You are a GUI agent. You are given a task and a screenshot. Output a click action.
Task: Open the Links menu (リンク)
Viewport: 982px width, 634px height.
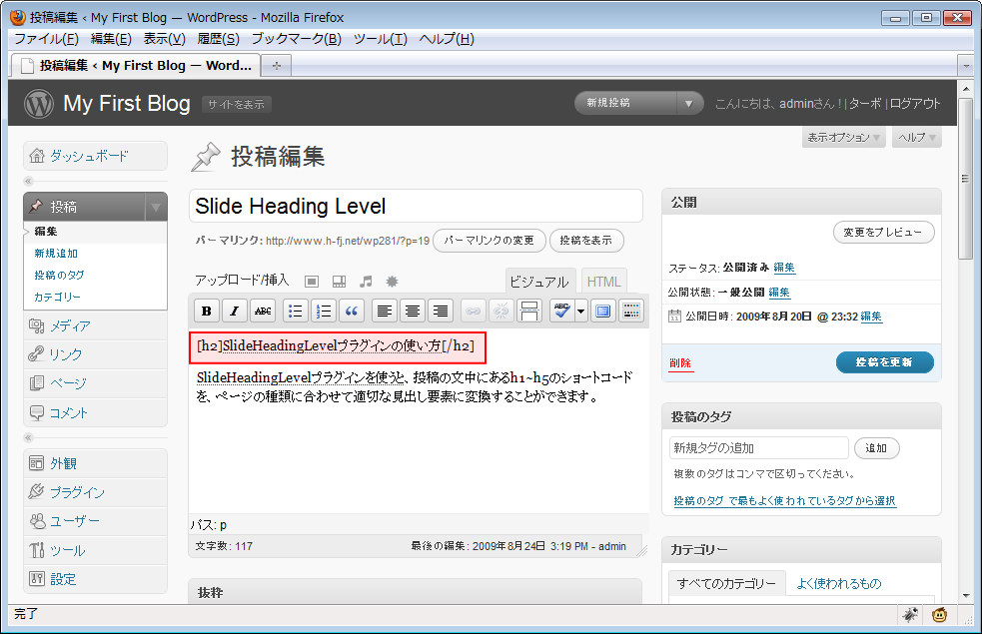tap(95, 354)
